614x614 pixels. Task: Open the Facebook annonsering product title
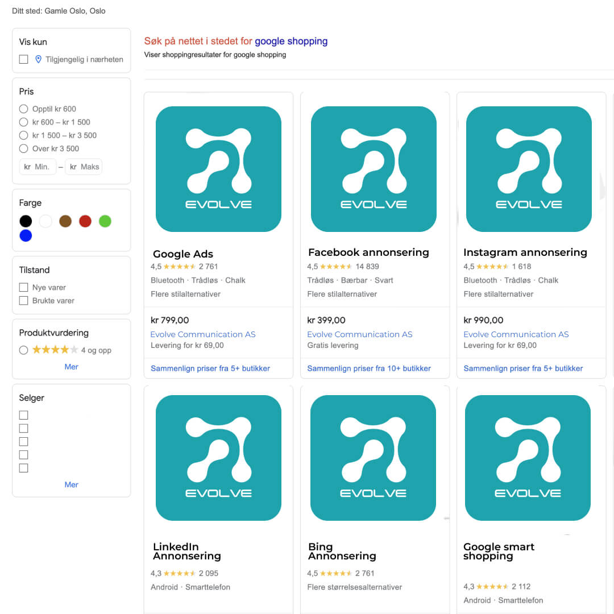point(368,252)
